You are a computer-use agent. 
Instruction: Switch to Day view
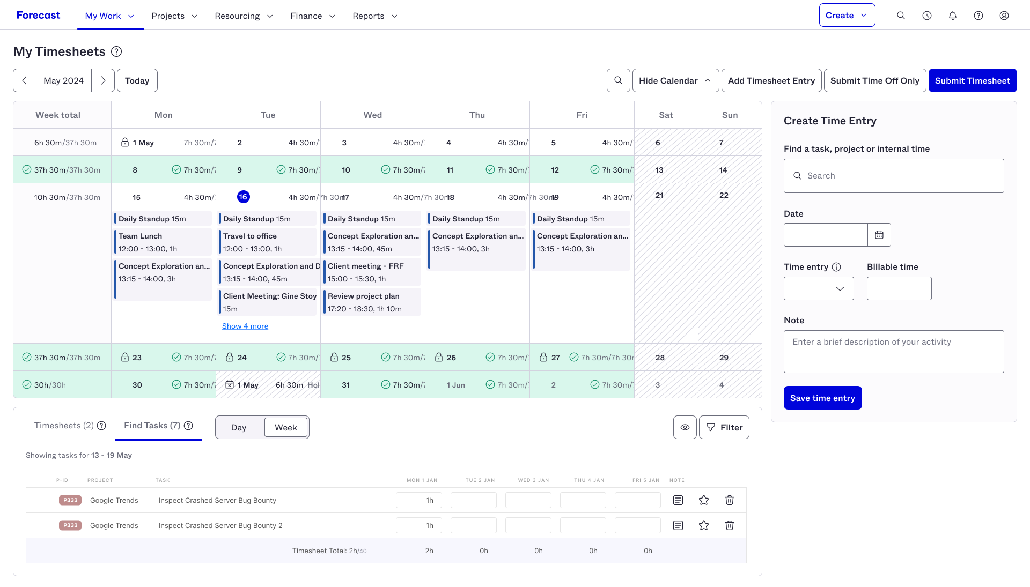(x=239, y=427)
